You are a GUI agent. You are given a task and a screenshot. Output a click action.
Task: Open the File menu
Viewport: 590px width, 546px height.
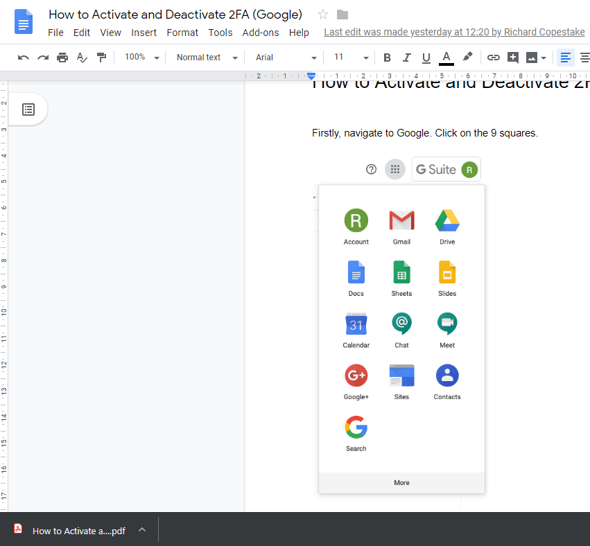[55, 33]
